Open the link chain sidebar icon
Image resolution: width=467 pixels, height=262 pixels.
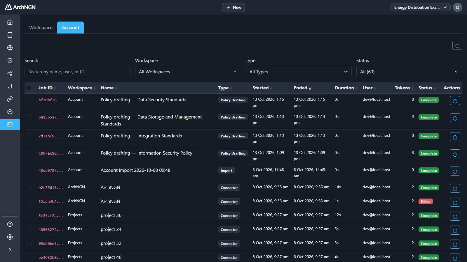coord(10,99)
